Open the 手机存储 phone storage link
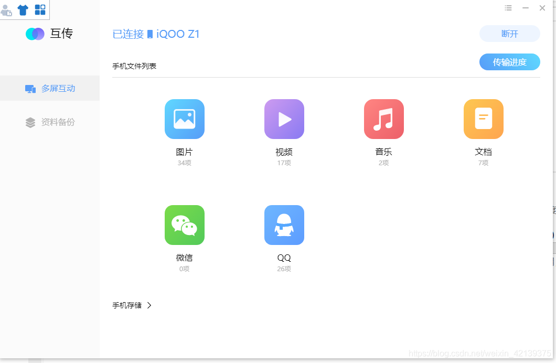Viewport: 556px width, 363px height. [x=127, y=305]
